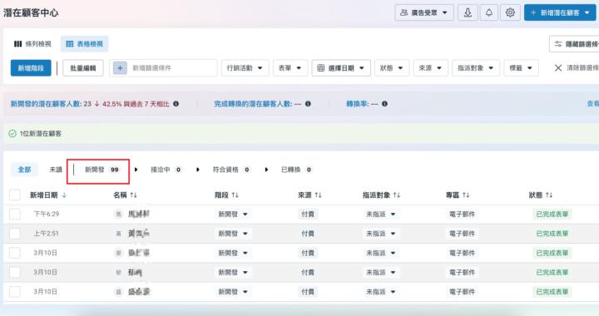Viewport: 599px width, 316px height.
Task: Sort by 新增日期 arrow
Action: [64, 195]
